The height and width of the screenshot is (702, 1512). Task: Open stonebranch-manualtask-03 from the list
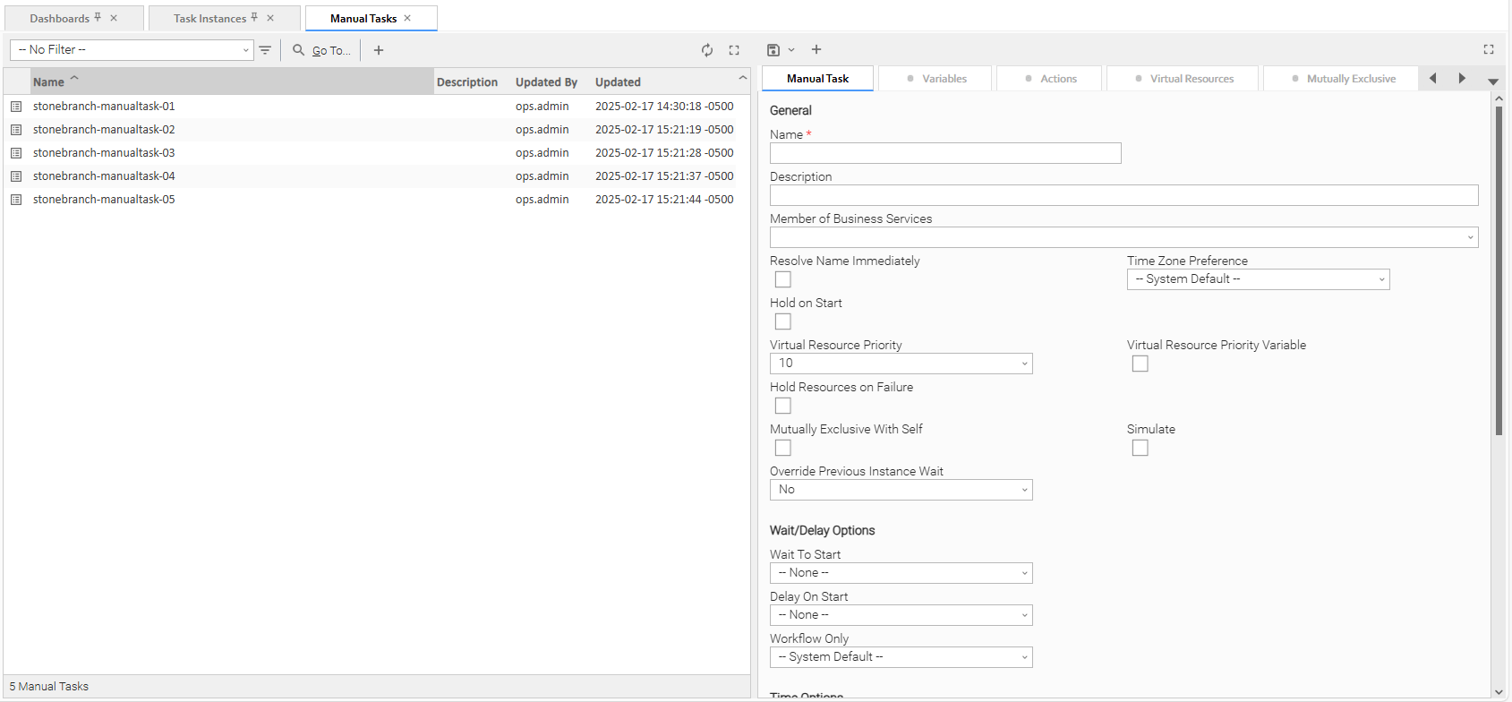click(x=104, y=153)
